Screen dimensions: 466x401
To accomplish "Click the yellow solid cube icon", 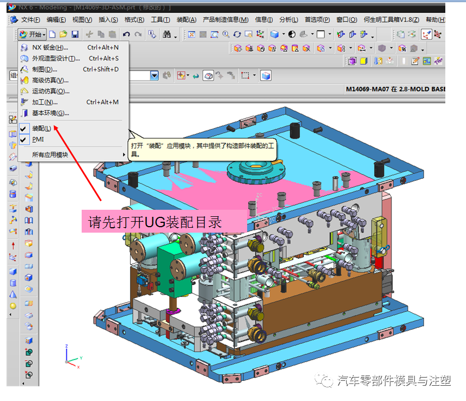I will [x=364, y=61].
